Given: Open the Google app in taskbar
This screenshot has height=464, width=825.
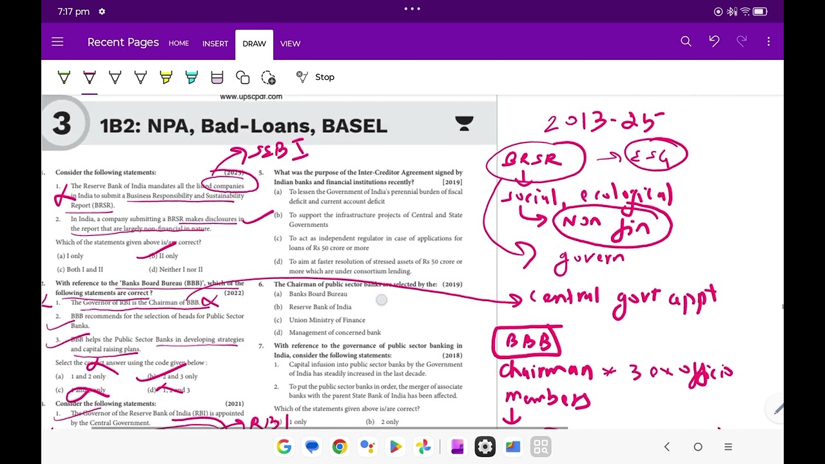Looking at the screenshot, I should 284,447.
